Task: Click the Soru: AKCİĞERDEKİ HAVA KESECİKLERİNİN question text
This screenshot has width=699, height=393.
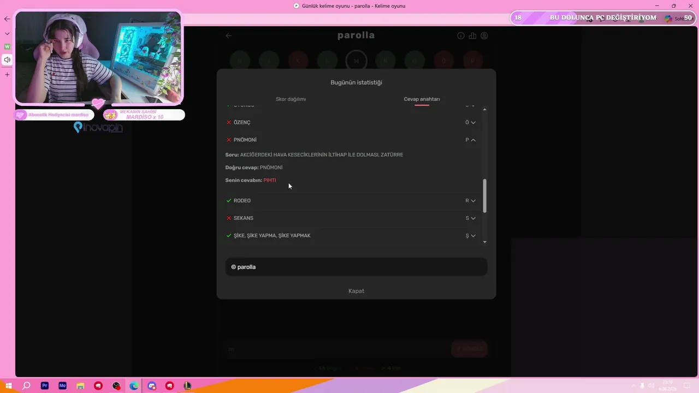Action: point(314,155)
